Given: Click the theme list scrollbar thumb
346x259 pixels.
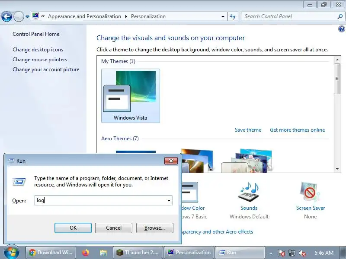Looking at the screenshot, I should tap(337, 79).
